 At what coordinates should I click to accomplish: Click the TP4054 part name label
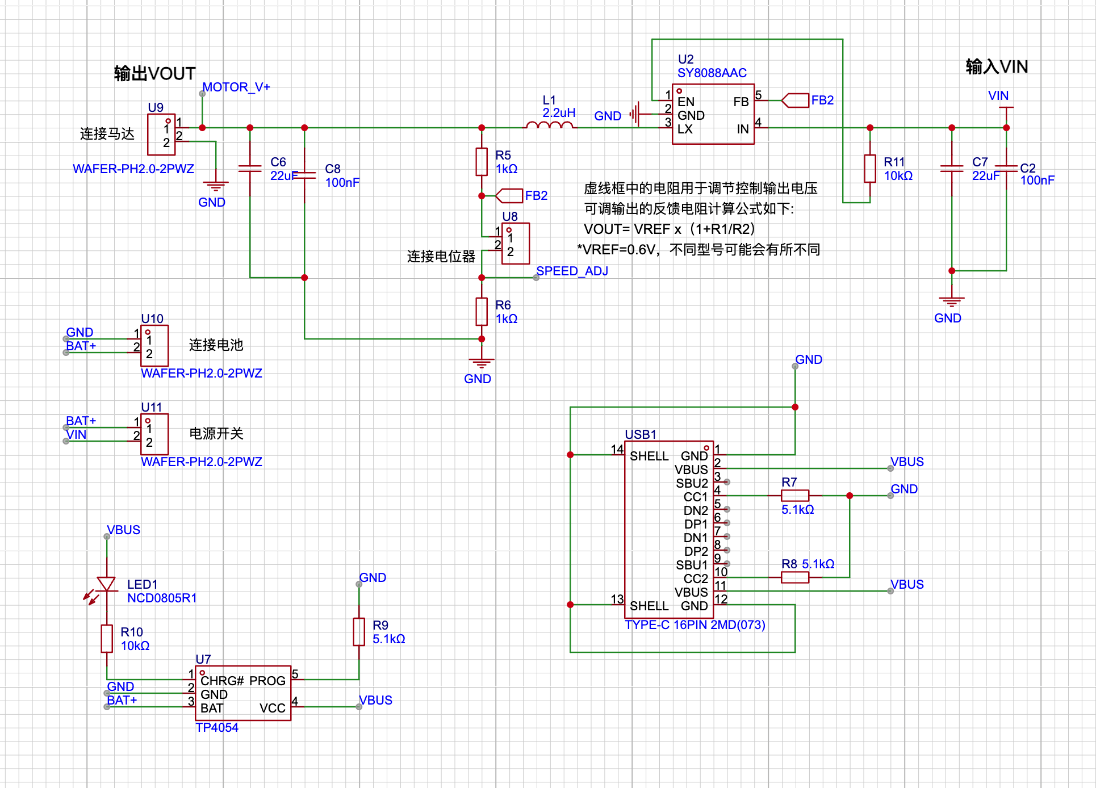[217, 727]
